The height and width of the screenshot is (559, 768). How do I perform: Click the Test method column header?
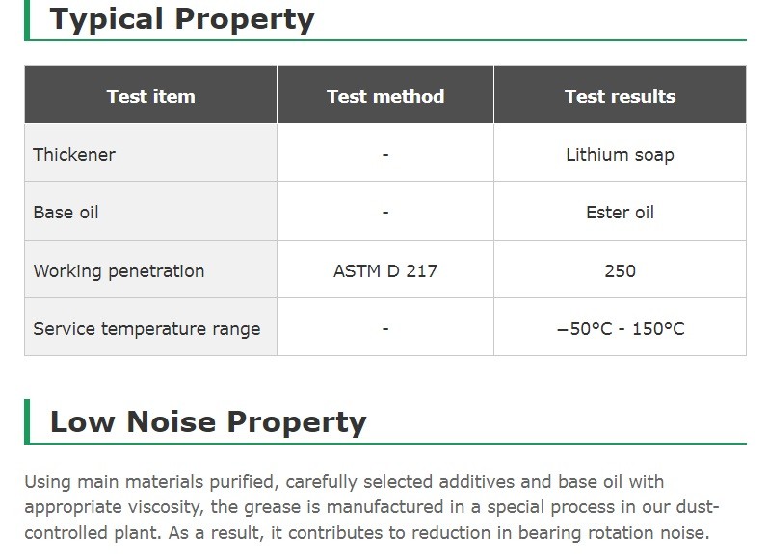[385, 95]
